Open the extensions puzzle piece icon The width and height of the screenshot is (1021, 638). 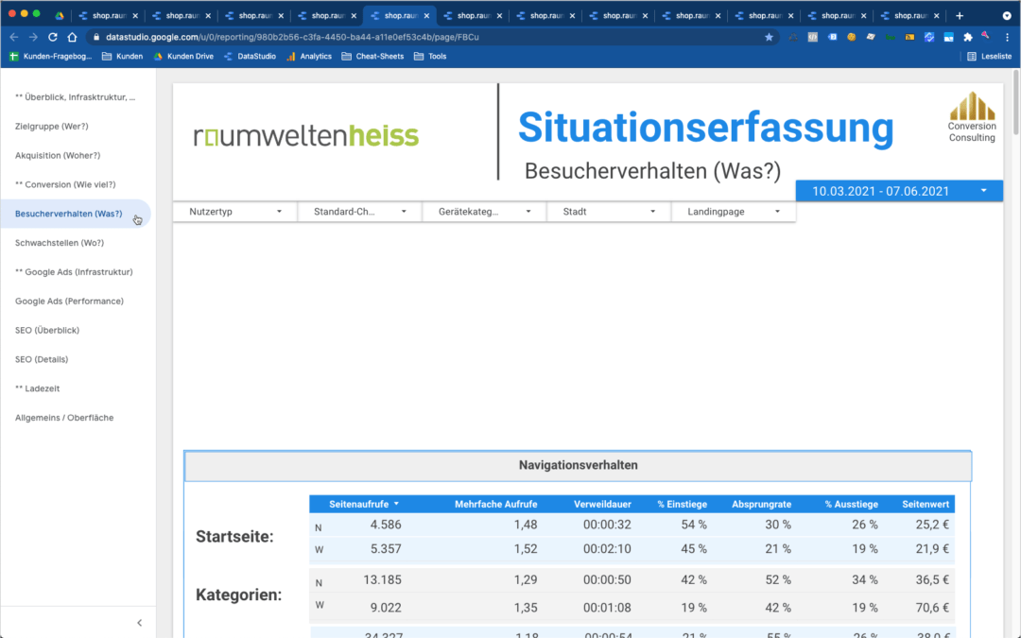coord(967,35)
